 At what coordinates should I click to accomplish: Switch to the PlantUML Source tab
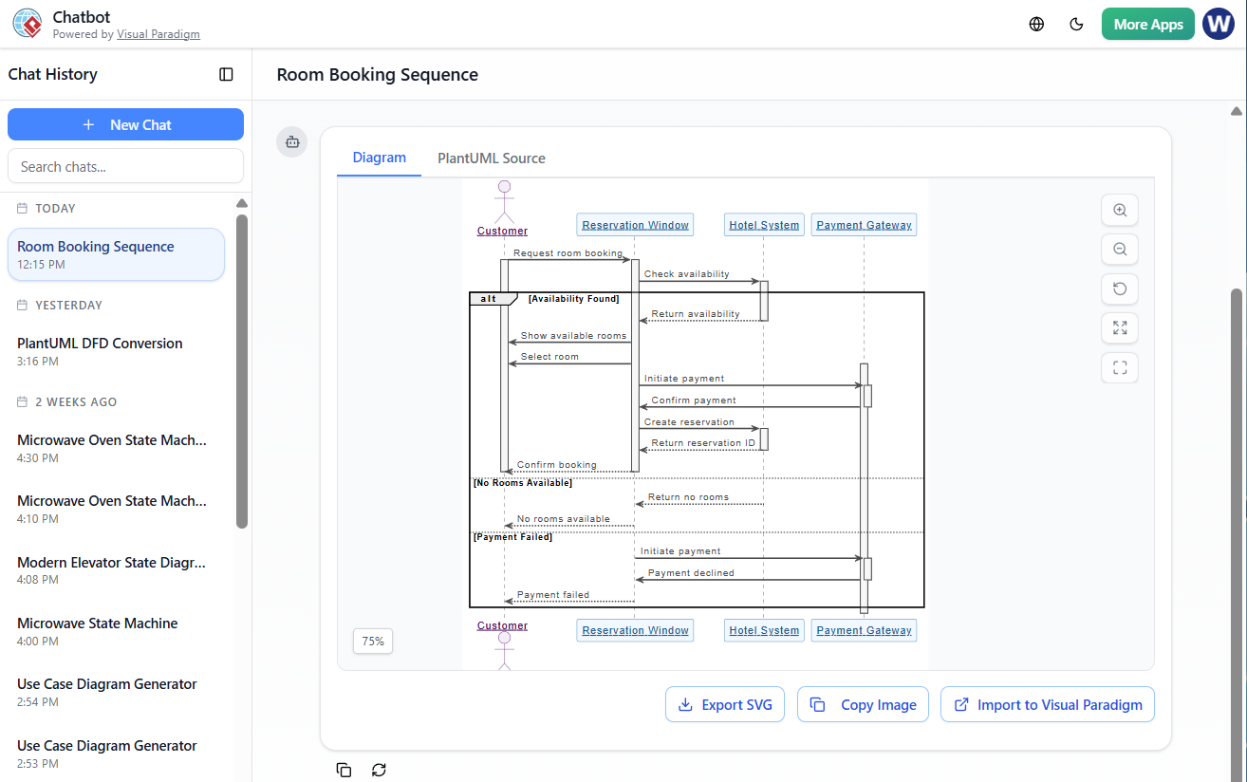[x=491, y=158]
